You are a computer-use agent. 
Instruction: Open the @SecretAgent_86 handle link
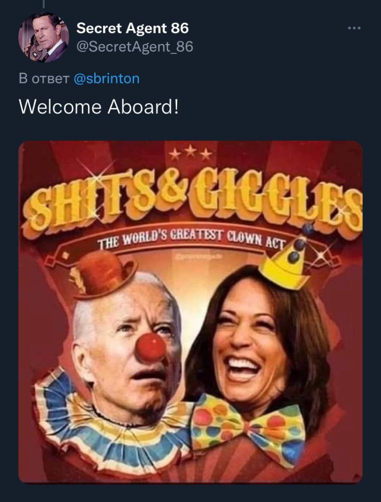pyautogui.click(x=135, y=47)
